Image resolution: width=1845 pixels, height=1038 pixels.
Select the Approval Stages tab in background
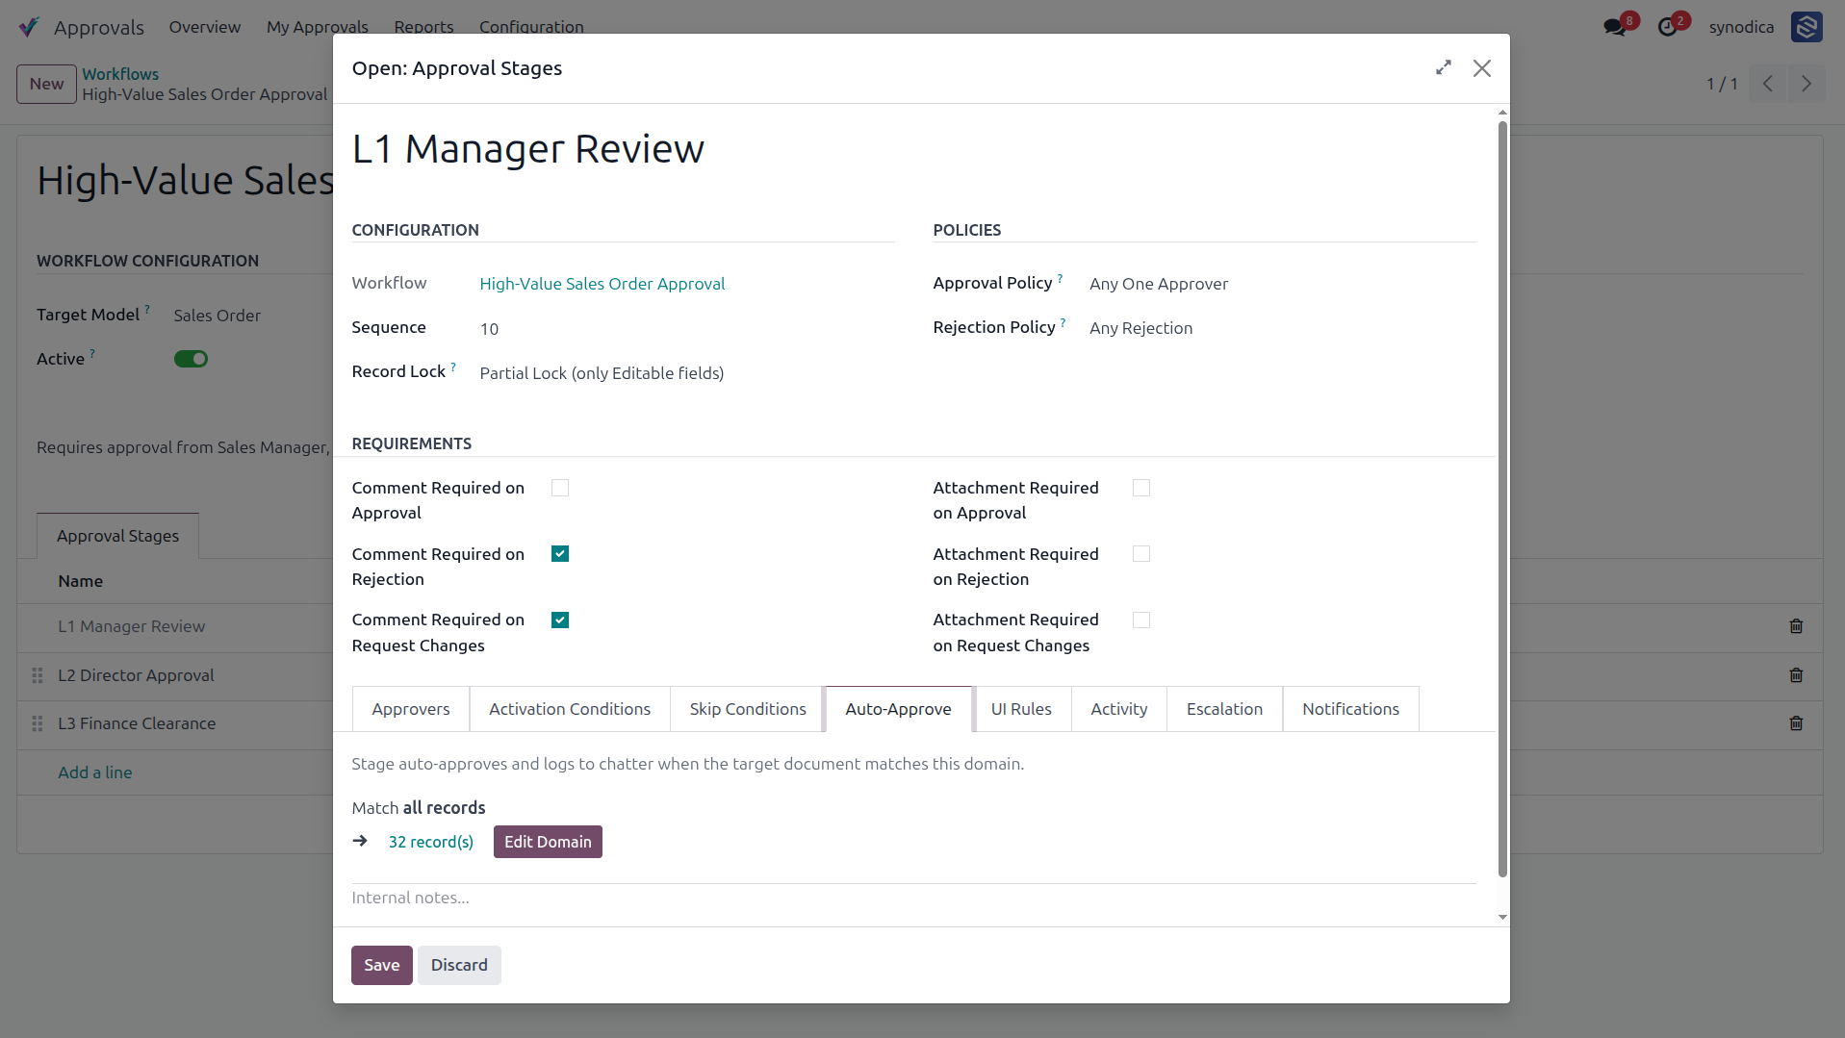[x=117, y=536]
